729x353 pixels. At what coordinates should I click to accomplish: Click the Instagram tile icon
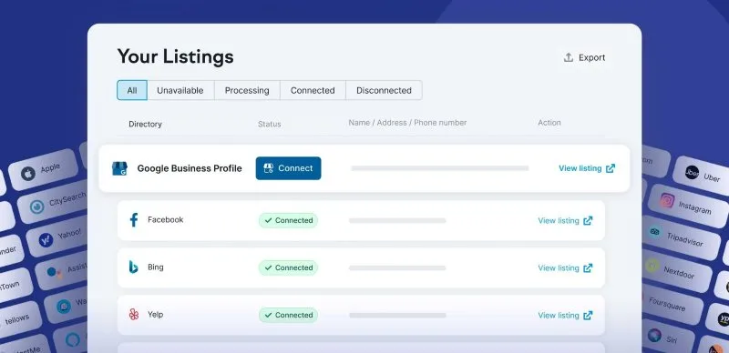[667, 201]
